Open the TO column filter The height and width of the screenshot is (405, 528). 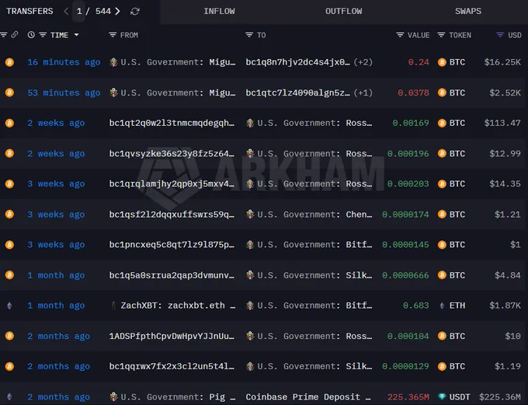pyautogui.click(x=249, y=35)
